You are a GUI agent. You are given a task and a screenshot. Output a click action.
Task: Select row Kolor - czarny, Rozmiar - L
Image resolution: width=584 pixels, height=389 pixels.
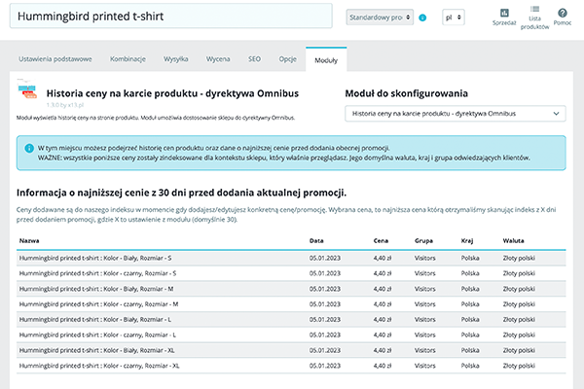291,335
